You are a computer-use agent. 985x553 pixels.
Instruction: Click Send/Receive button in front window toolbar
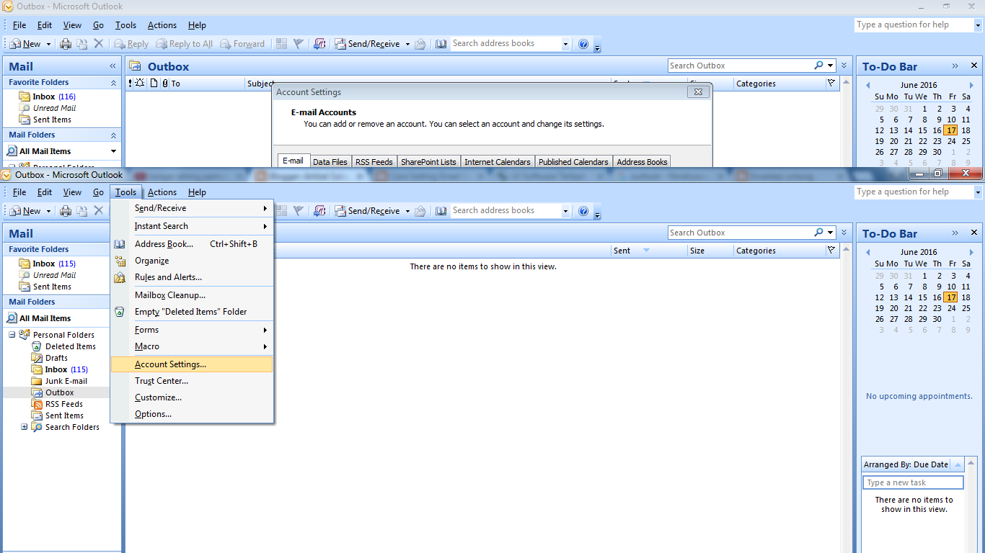point(368,211)
